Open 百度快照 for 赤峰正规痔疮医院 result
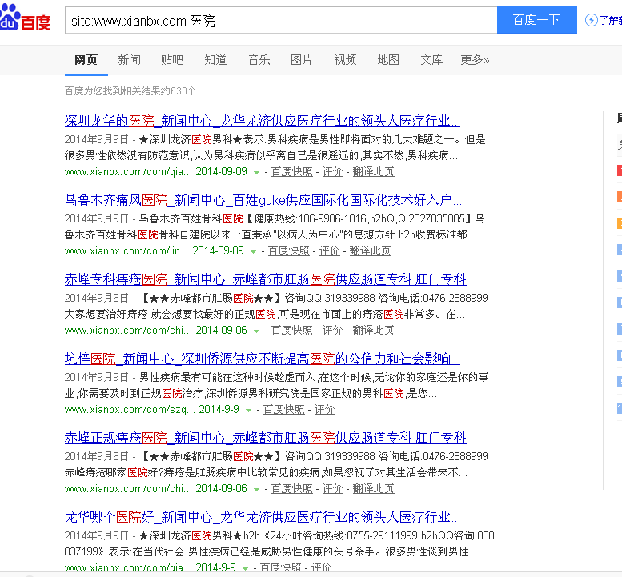 [x=292, y=489]
